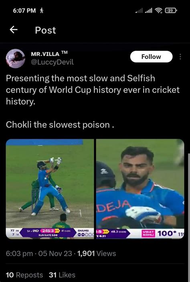The image size is (190, 282).
Task: Open the left batting shot image
Action: [50, 189]
